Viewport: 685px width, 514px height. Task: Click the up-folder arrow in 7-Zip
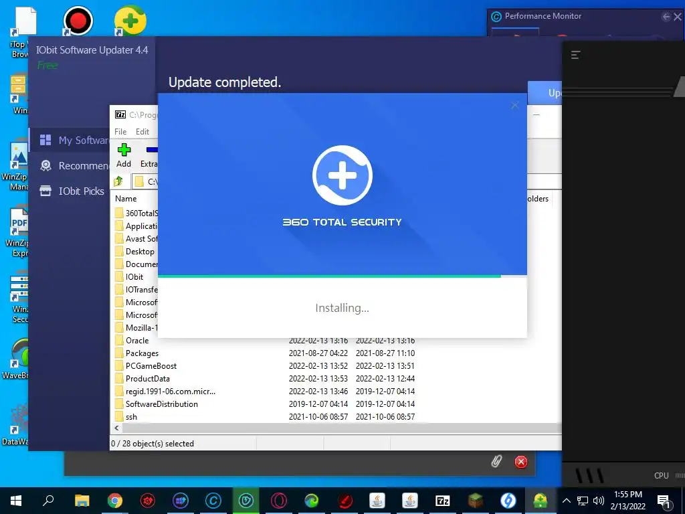(x=118, y=181)
